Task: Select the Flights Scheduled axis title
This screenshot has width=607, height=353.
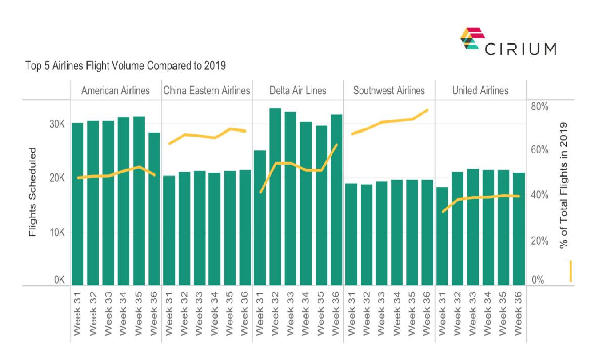Action: (33, 193)
